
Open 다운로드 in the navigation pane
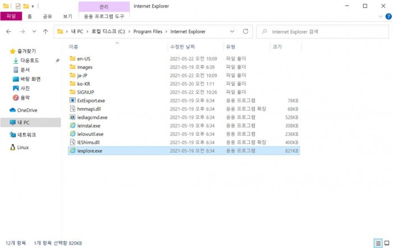point(30,61)
